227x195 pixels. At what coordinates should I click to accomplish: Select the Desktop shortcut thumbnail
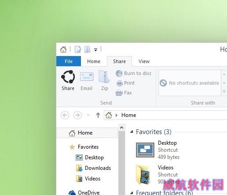145,150
